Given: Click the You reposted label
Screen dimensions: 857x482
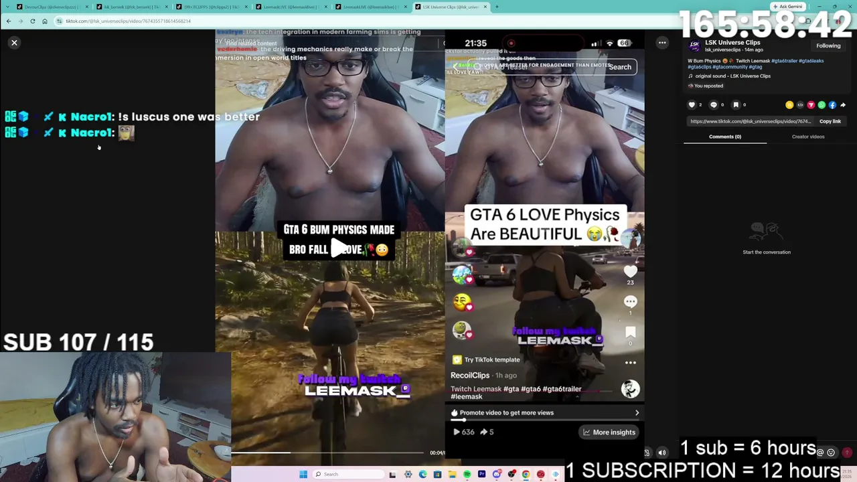Looking at the screenshot, I should click(x=706, y=86).
